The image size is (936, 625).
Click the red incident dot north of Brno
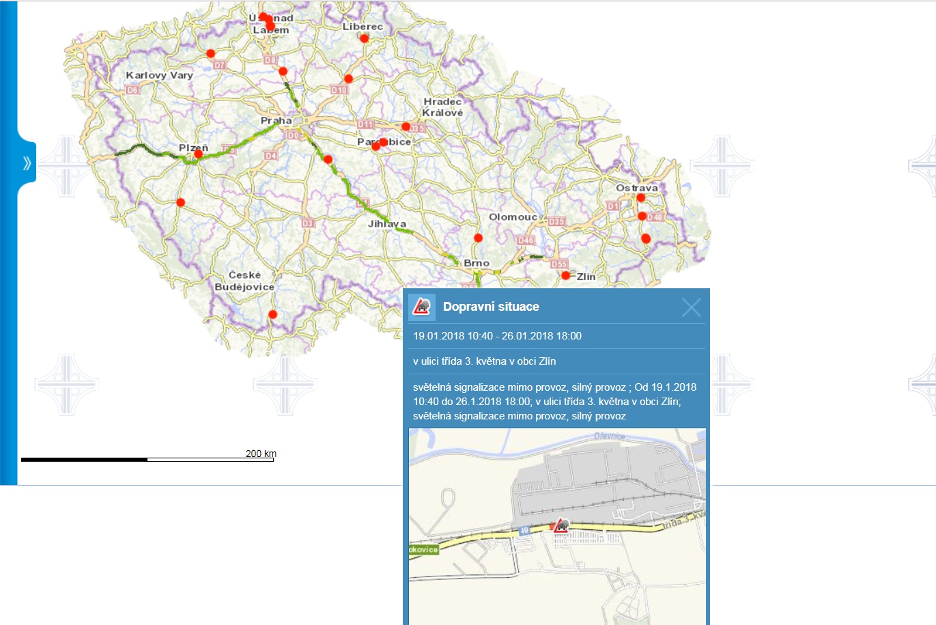[x=478, y=238]
